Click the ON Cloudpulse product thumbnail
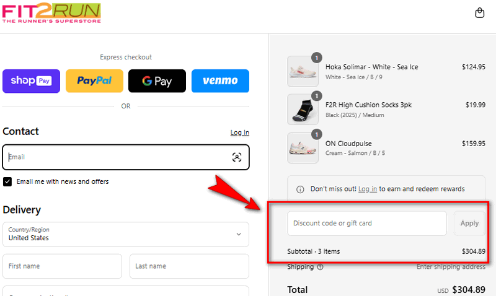 tap(303, 148)
